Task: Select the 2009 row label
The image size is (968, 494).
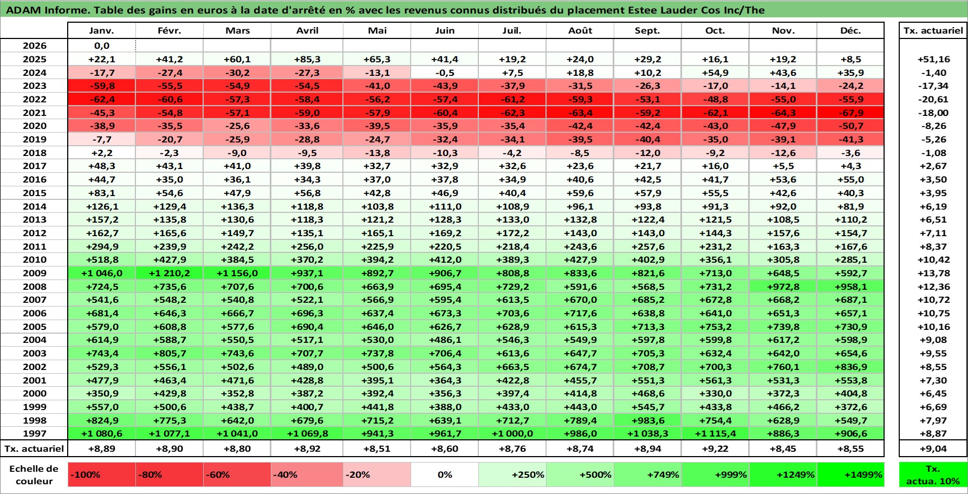Action: (34, 273)
